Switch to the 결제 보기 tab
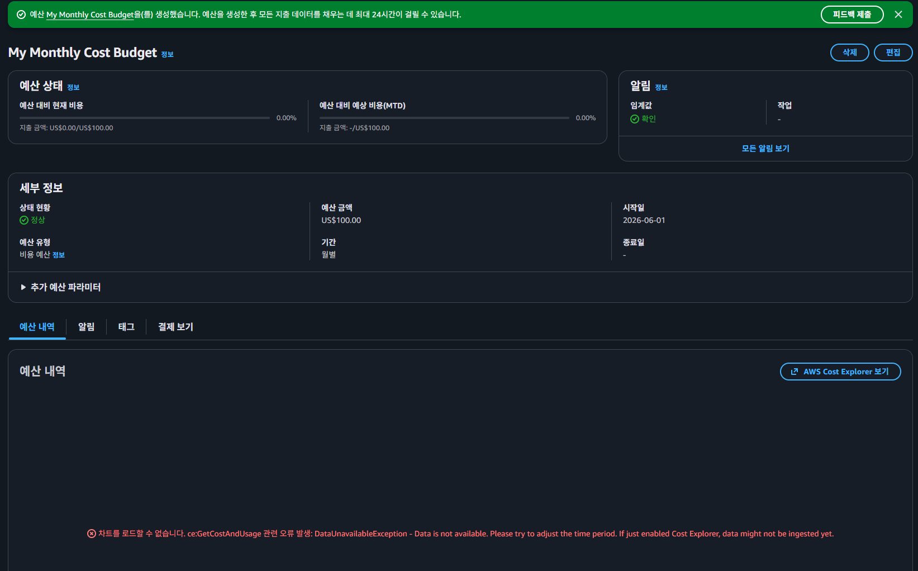Image resolution: width=918 pixels, height=571 pixels. 175,327
